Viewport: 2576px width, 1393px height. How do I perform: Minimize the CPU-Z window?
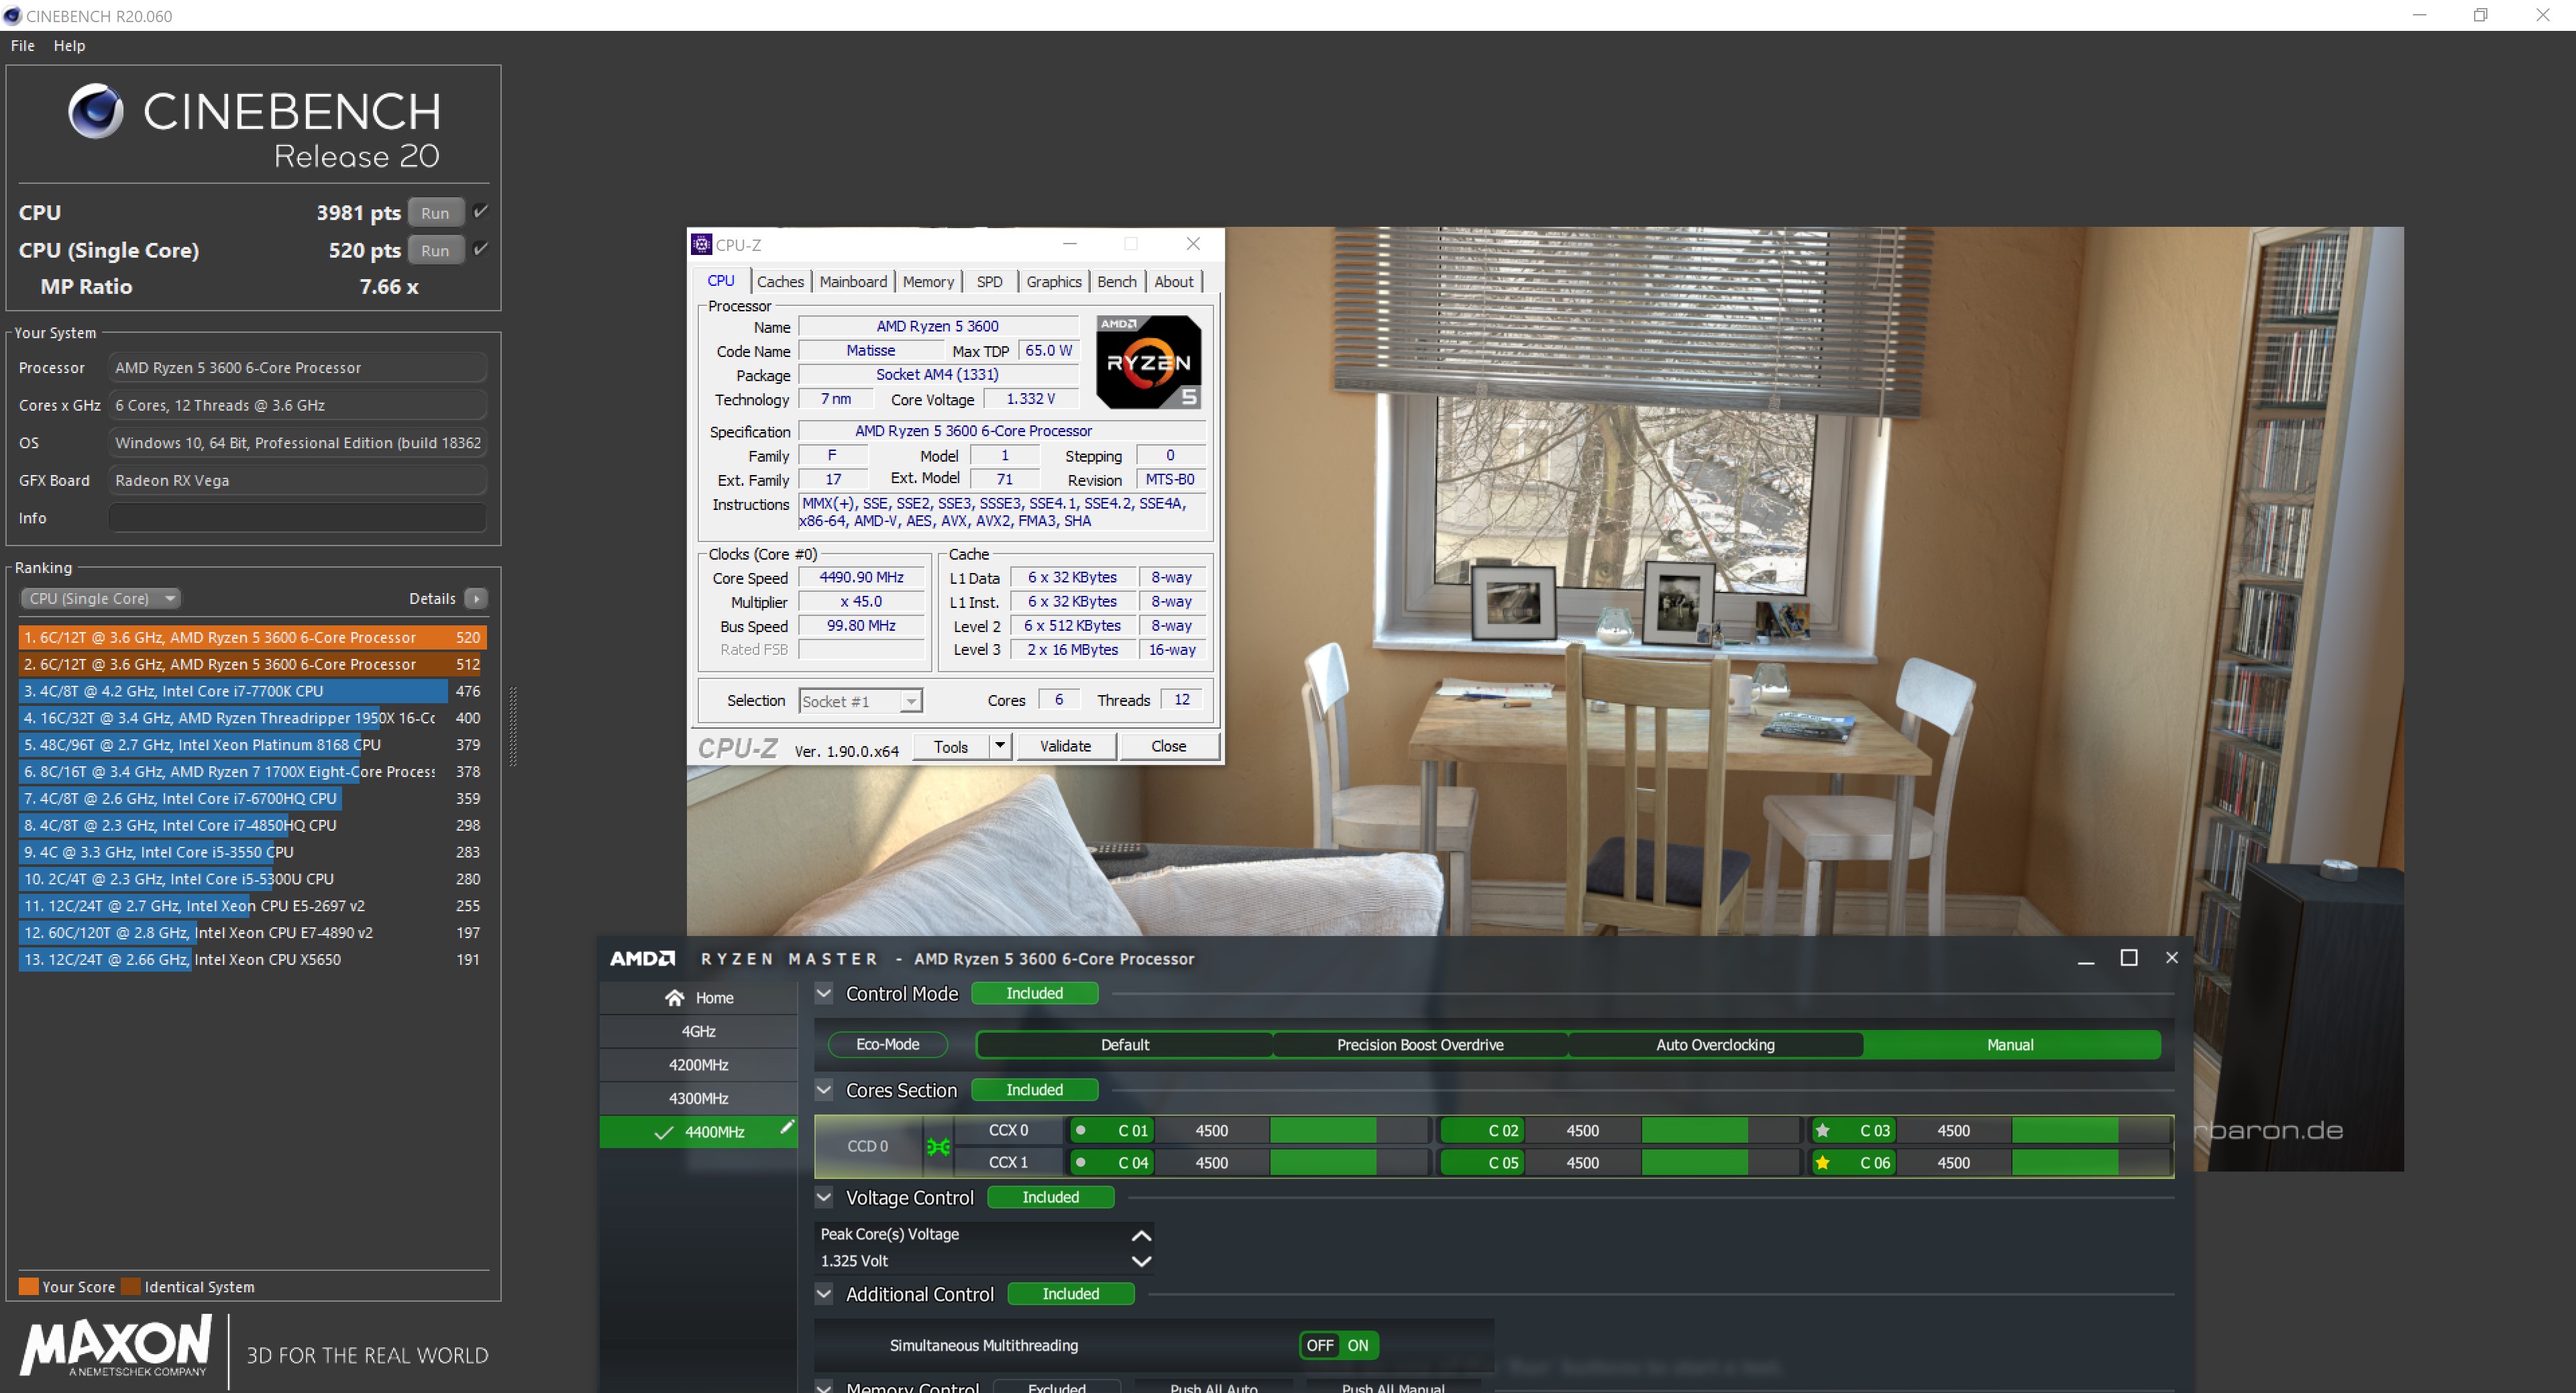1070,244
